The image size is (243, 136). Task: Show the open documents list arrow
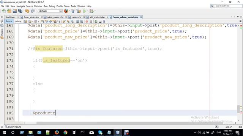tap(238, 17)
